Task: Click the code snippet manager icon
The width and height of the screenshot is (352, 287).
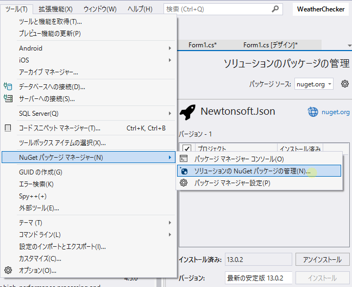Action: coord(8,128)
